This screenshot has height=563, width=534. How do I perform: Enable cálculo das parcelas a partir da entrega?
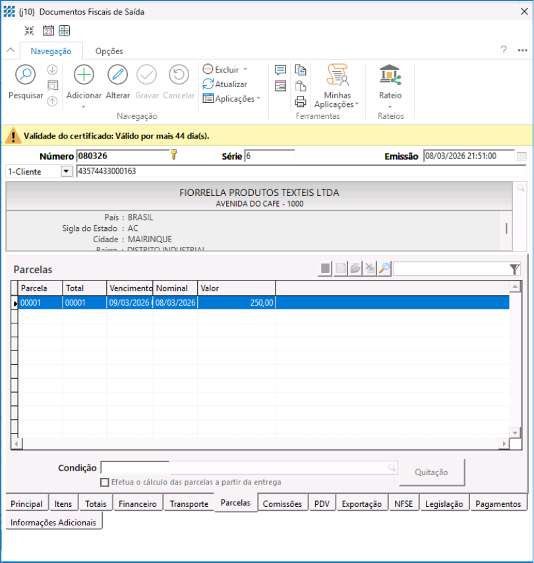104,482
